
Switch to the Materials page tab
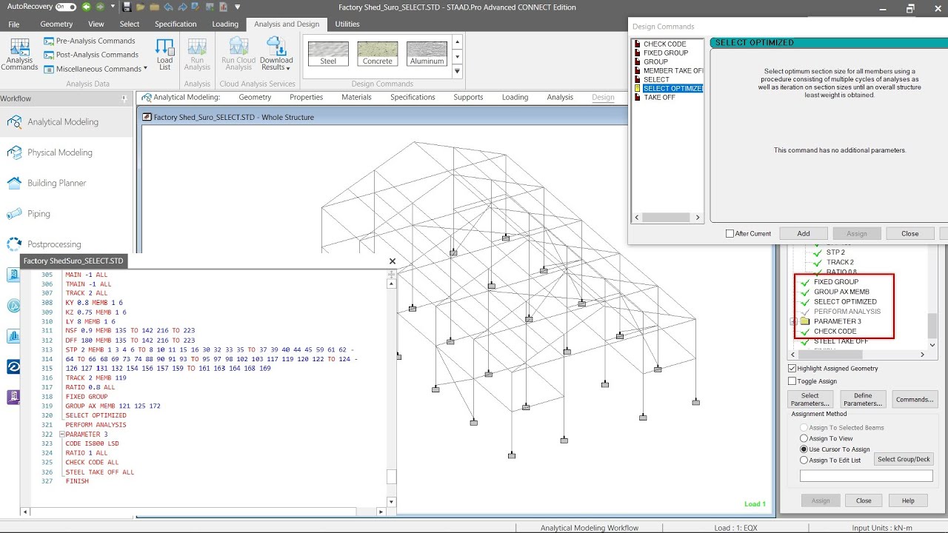pos(356,97)
